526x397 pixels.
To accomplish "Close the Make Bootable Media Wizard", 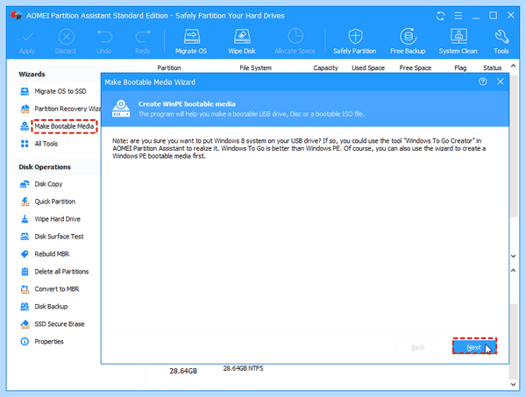I will click(501, 82).
